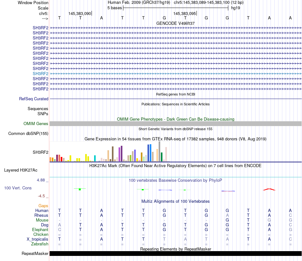Open the Layered H3K27Ac track label
Image resolution: width=302 pixels, height=261 pixels.
tap(21, 170)
